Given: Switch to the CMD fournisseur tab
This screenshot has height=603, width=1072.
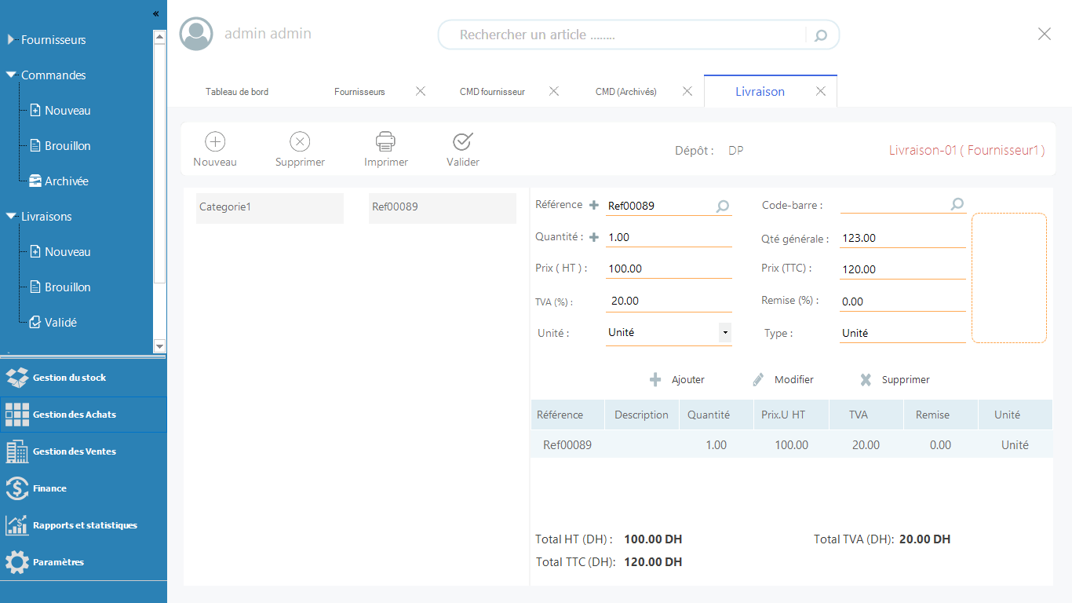Looking at the screenshot, I should (x=492, y=92).
